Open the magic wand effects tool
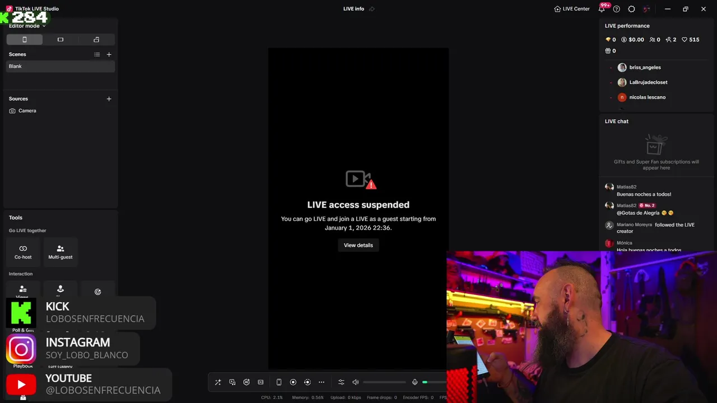The image size is (717, 403). [x=218, y=382]
